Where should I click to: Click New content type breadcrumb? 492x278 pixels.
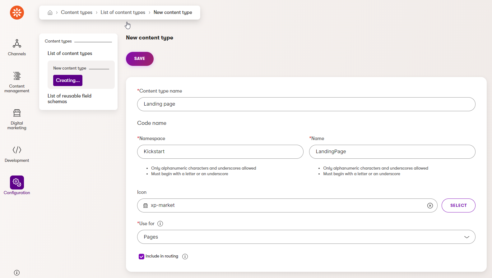(173, 12)
